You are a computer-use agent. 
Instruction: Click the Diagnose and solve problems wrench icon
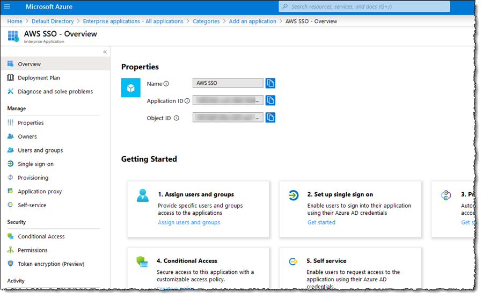pos(11,91)
